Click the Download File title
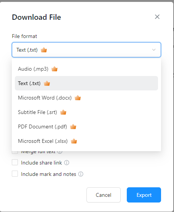 (37, 17)
